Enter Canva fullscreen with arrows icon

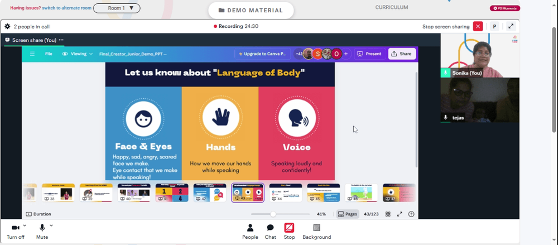400,214
